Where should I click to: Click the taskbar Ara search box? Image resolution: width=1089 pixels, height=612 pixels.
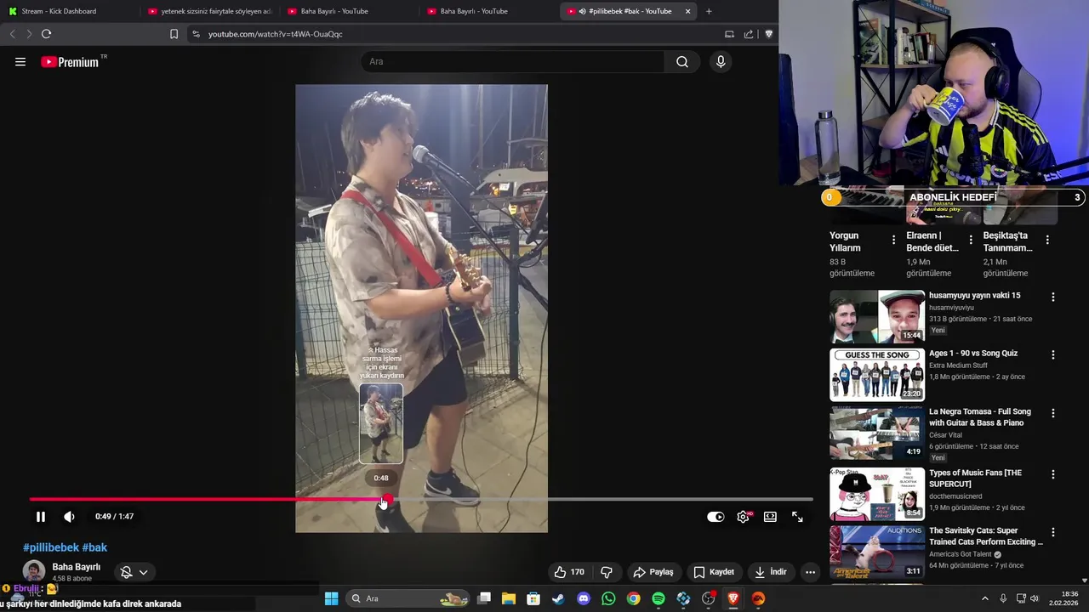tap(408, 598)
